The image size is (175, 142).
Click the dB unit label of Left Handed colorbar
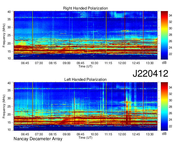(164, 134)
